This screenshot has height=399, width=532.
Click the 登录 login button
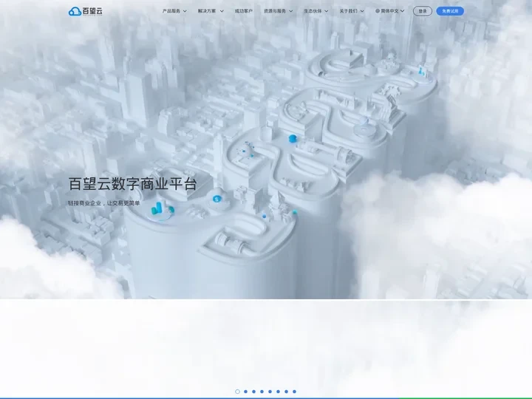coord(423,11)
